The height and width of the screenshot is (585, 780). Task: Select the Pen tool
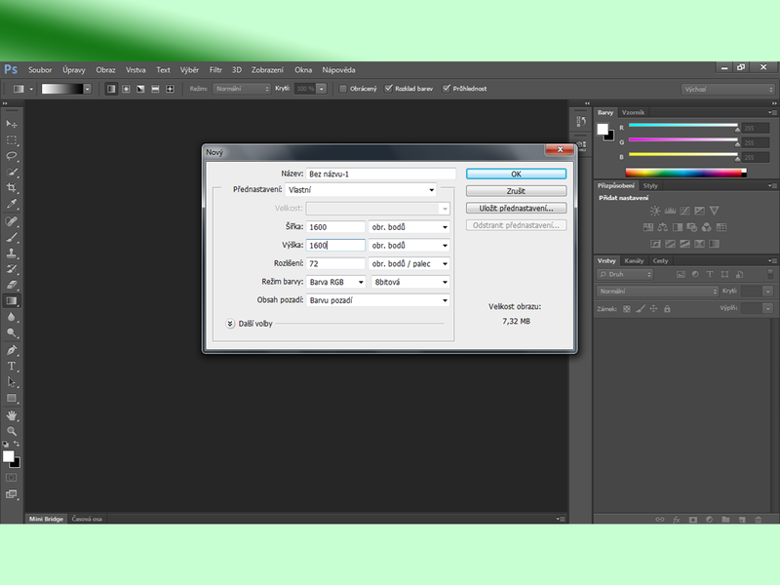click(12, 349)
